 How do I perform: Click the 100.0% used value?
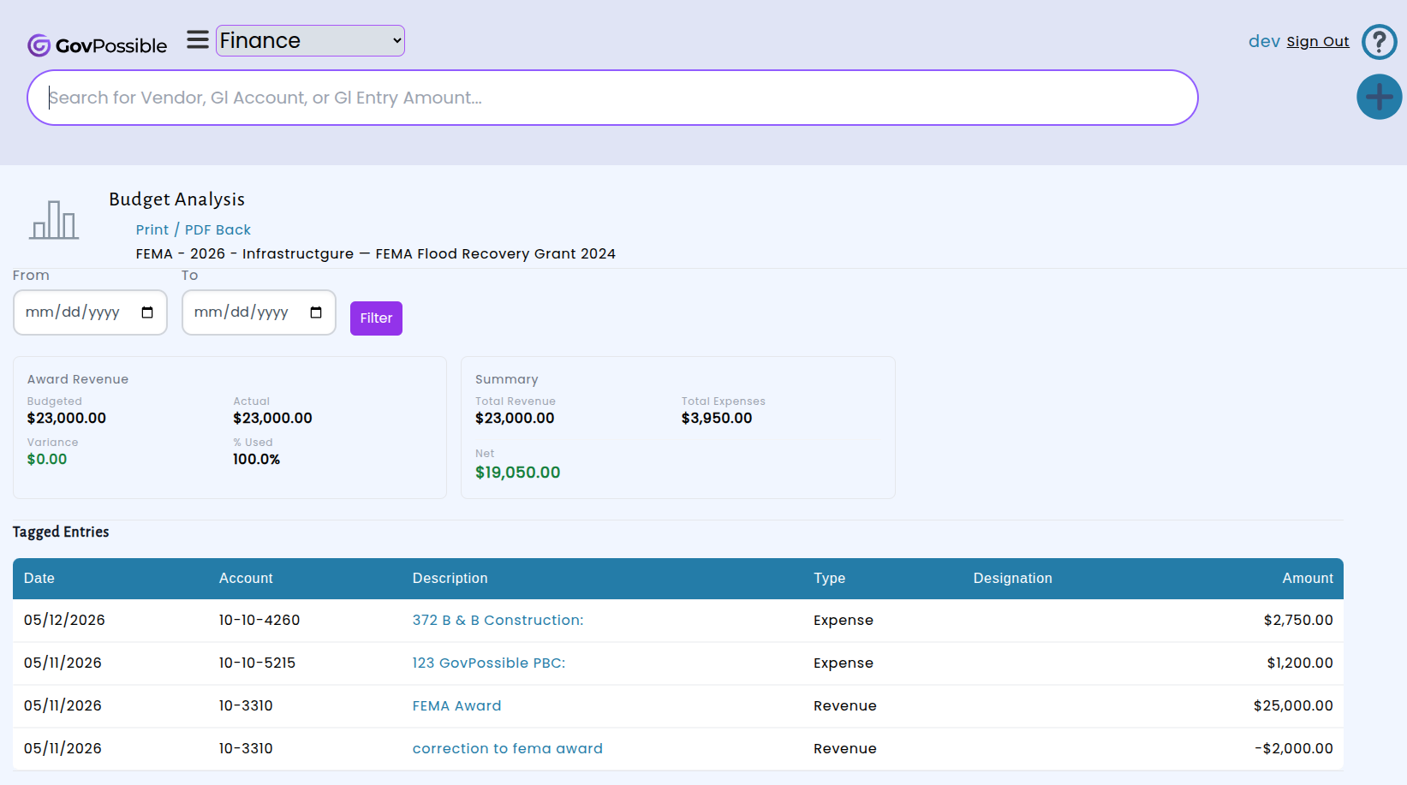(256, 459)
